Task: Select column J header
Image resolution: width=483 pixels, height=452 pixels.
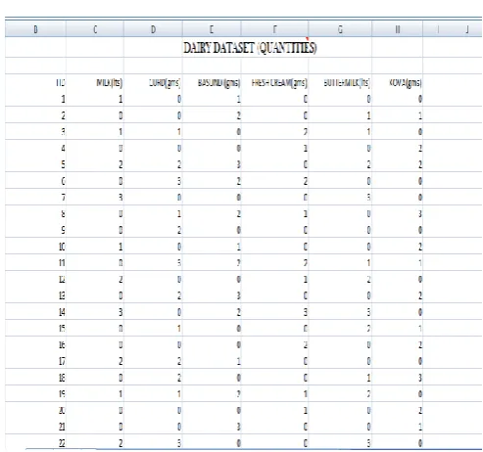Action: coord(467,29)
